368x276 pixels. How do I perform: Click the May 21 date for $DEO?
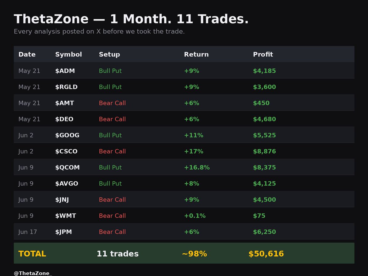click(29, 119)
